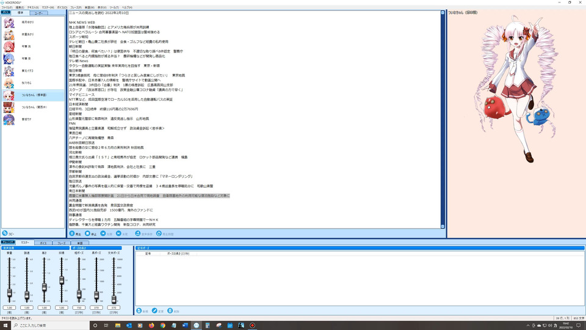Viewport: 586px width, 330px height.
Task: Open Task View from the taskbar
Action: tap(106, 326)
